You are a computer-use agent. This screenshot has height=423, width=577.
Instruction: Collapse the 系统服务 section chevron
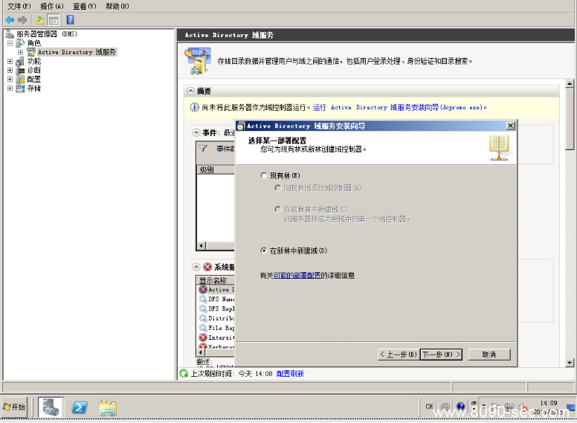(x=196, y=267)
